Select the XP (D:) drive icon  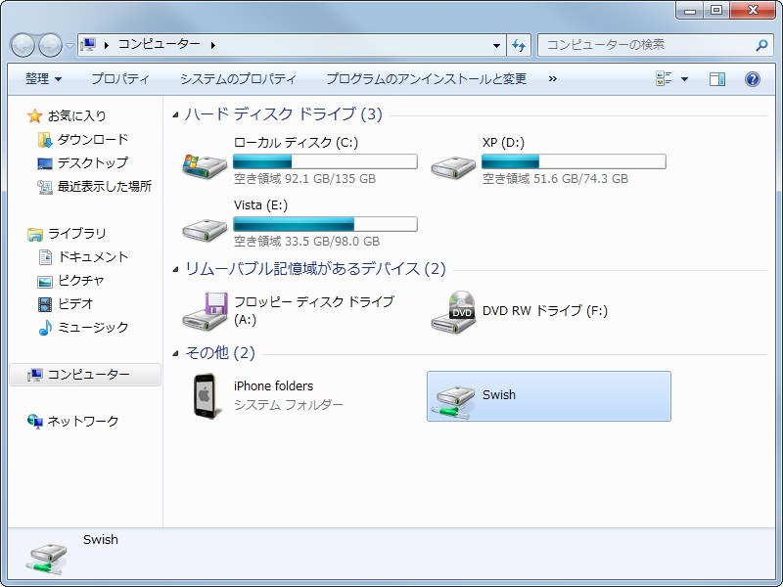point(452,161)
